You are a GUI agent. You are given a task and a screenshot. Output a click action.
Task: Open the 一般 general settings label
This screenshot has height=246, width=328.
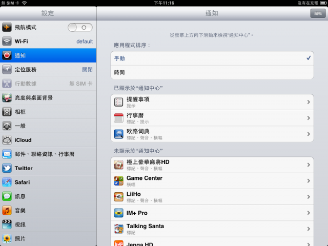(20, 126)
